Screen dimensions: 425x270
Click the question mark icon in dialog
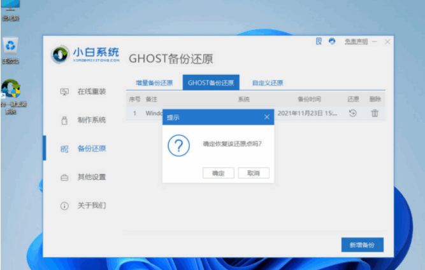tap(178, 145)
